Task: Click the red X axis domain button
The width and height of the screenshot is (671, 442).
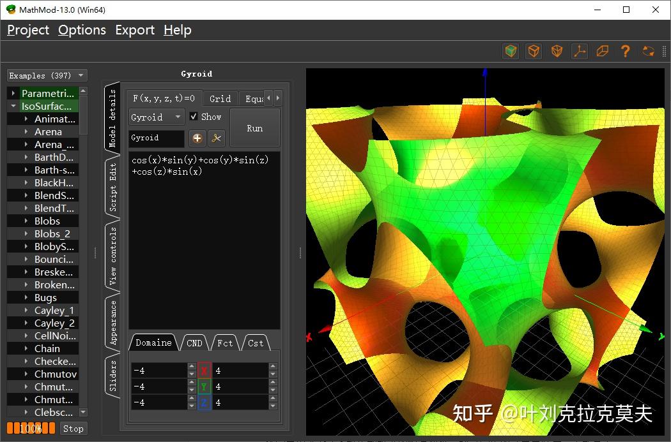Action: [x=204, y=371]
